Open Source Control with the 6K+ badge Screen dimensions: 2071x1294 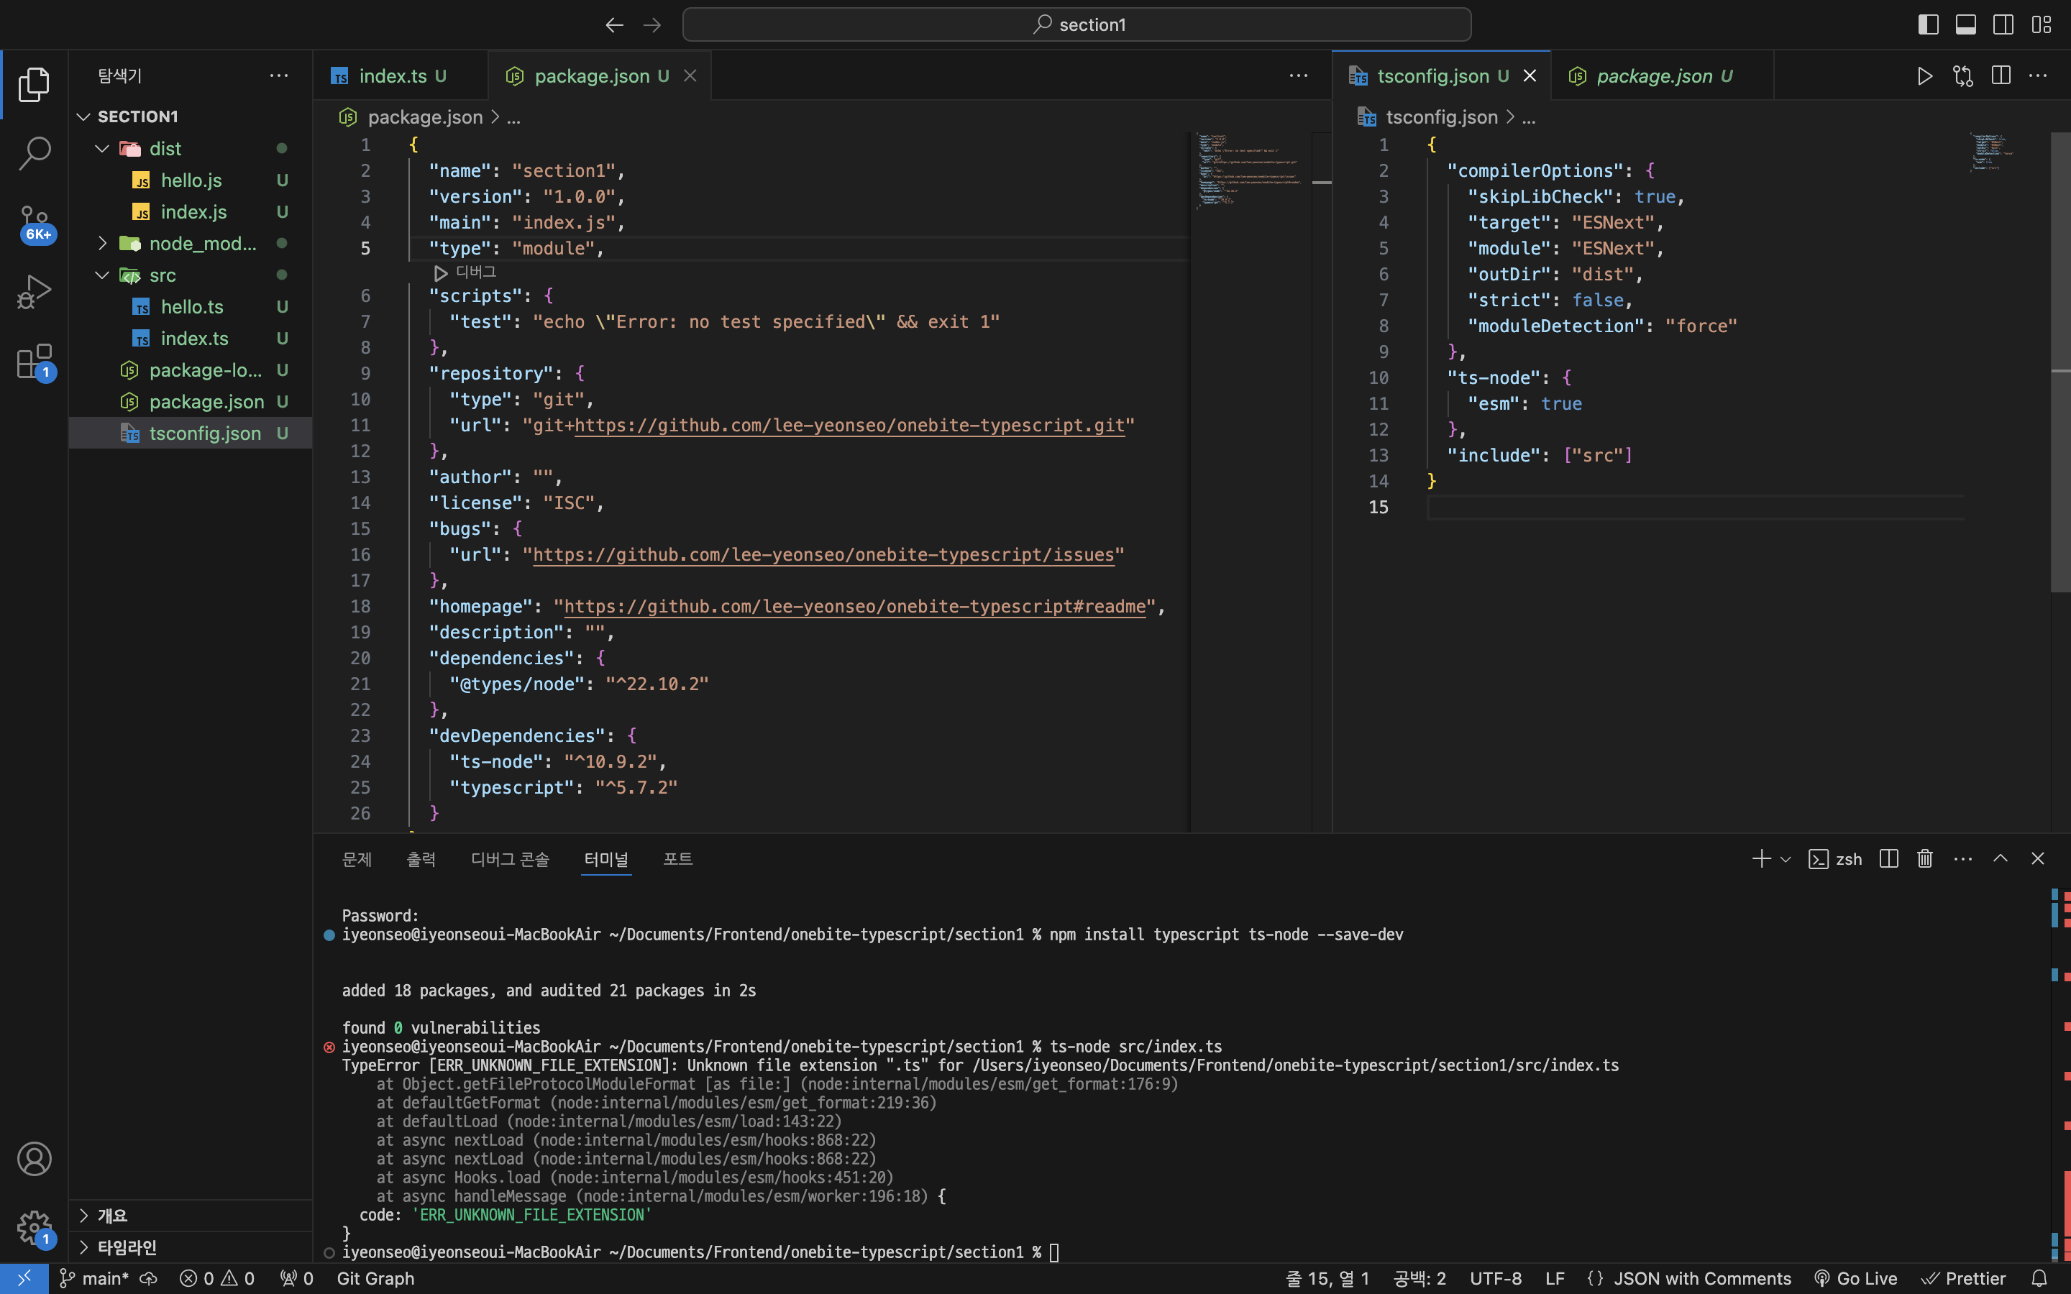click(35, 224)
